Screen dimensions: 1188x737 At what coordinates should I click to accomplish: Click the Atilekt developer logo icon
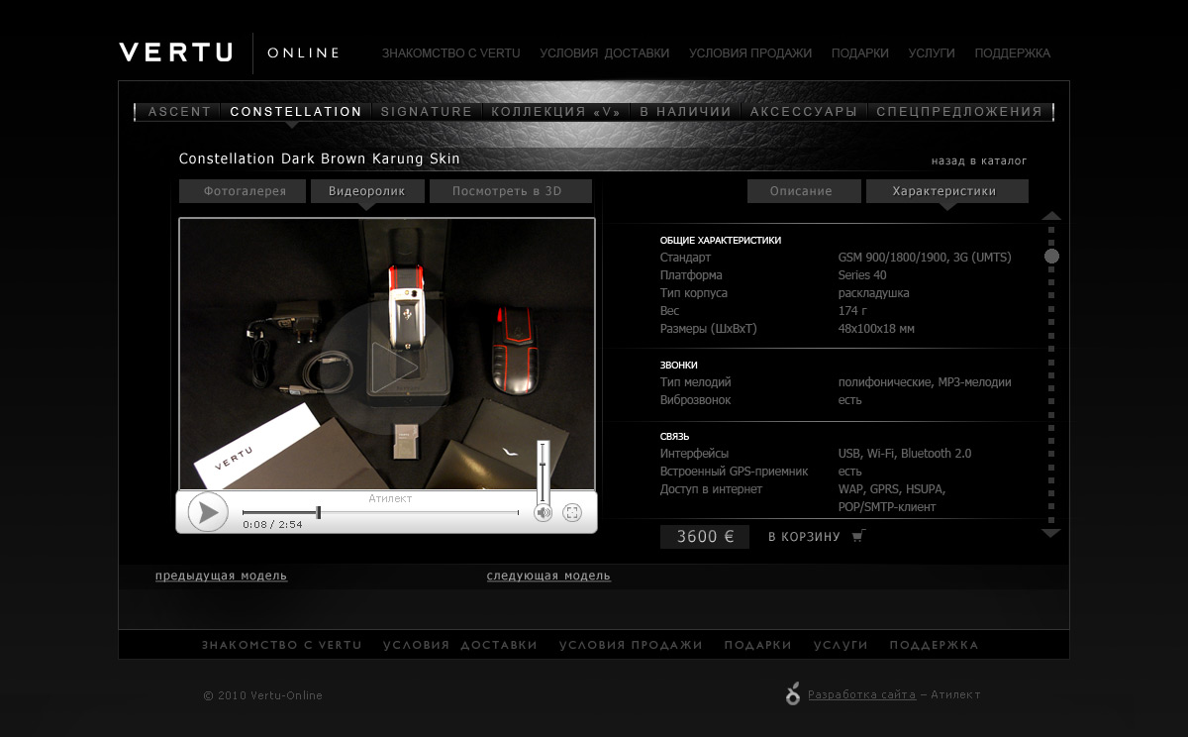[792, 694]
